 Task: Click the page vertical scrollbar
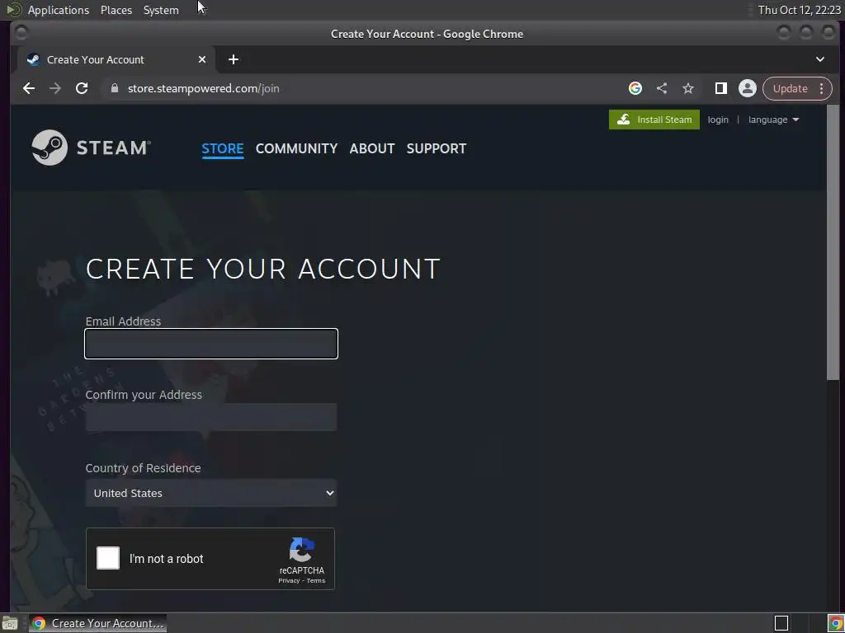click(833, 242)
